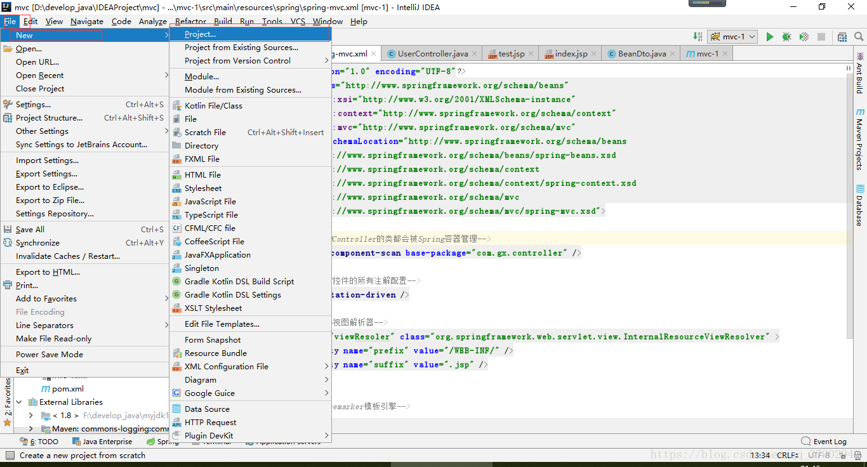Click make project build icon in toolbar
Image resolution: width=867 pixels, height=467 pixels.
[x=698, y=37]
